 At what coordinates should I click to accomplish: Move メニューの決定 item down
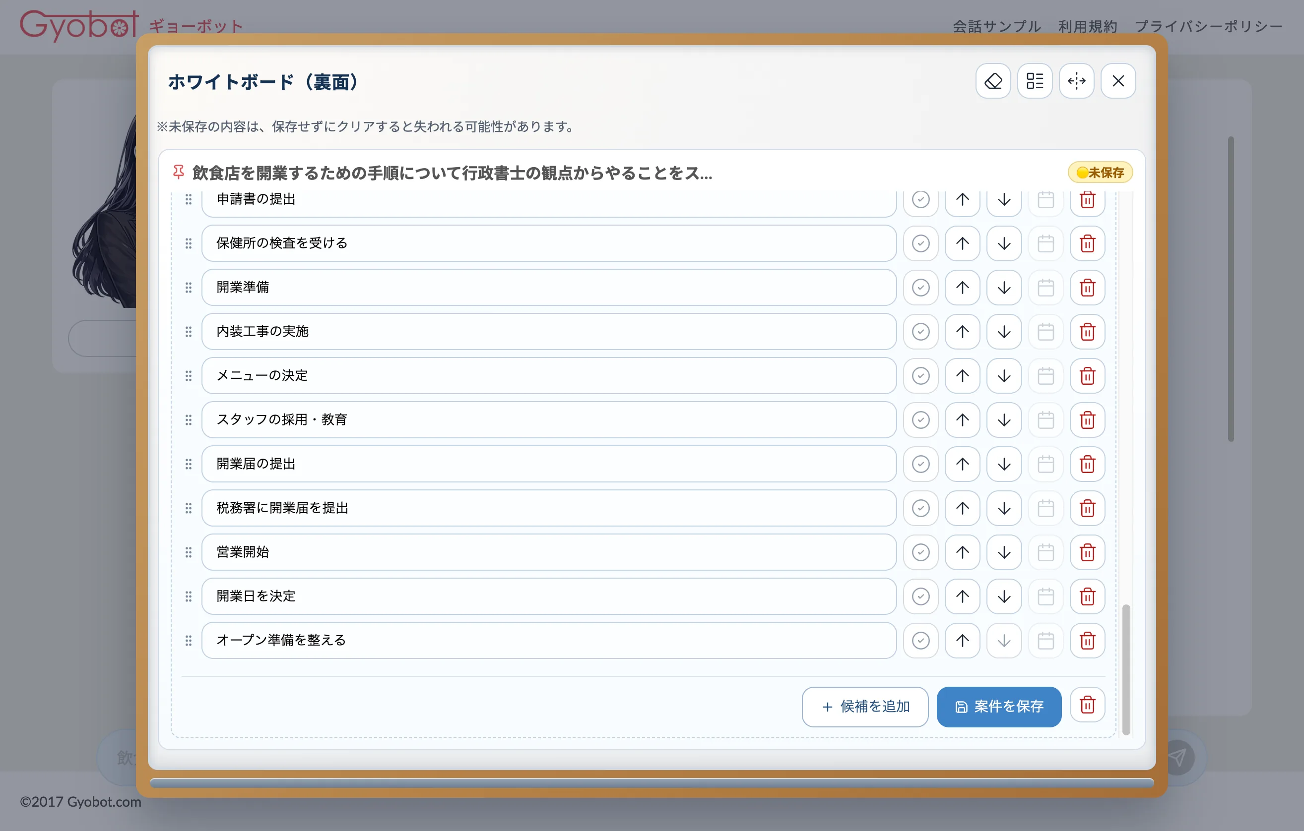pos(1003,375)
